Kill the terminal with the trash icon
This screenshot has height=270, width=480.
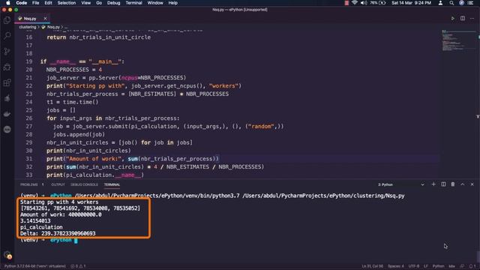tap(453, 184)
